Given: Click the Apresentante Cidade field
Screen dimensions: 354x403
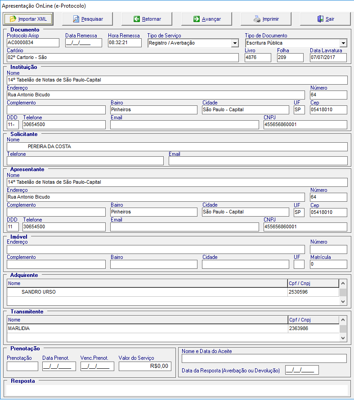Looking at the screenshot, I should coord(246,212).
